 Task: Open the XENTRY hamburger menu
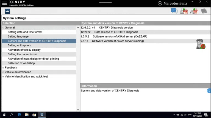click(x=4, y=3)
